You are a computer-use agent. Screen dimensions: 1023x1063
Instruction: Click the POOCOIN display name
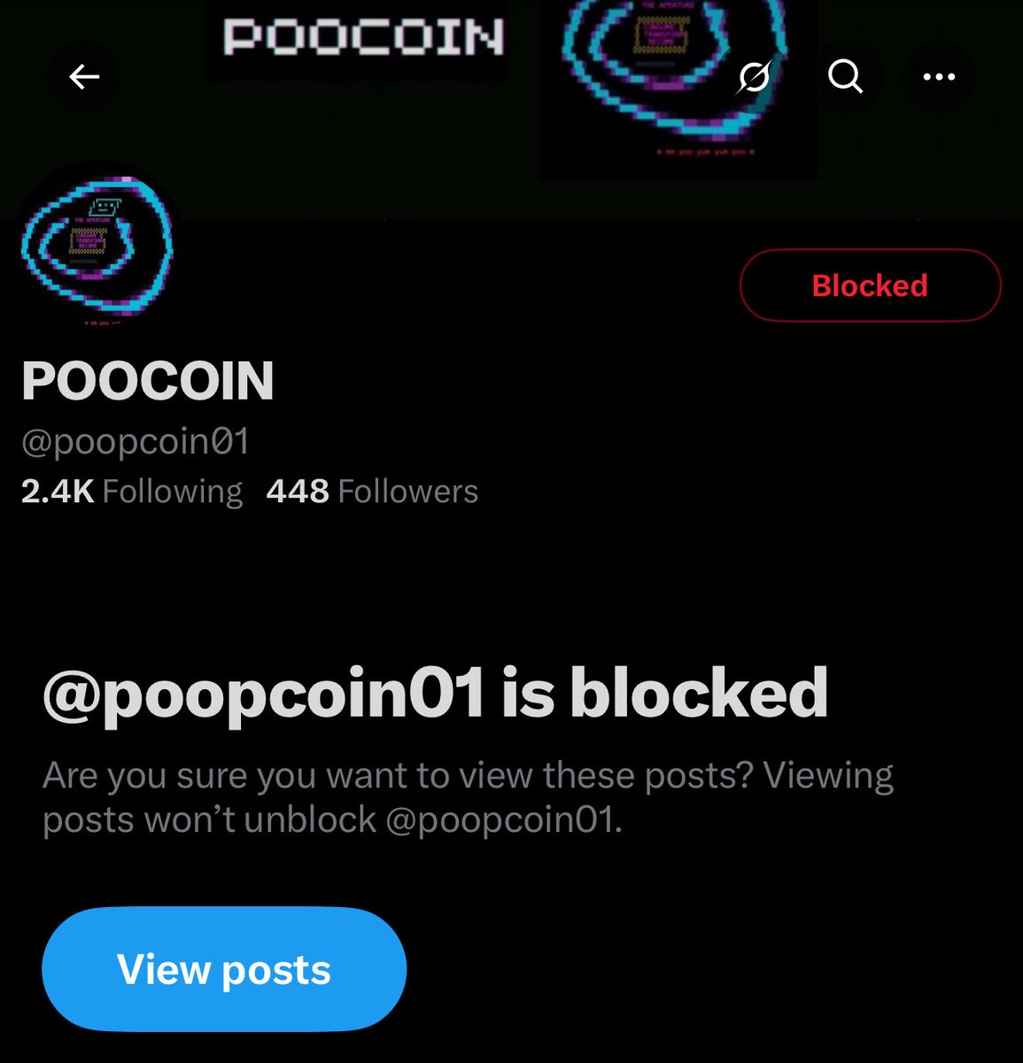point(148,381)
